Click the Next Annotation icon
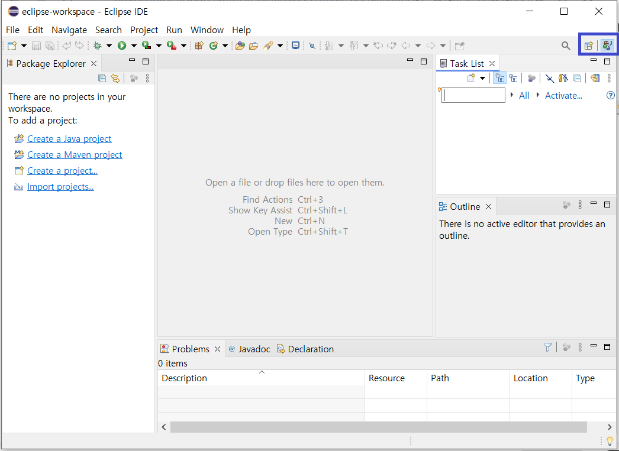619x451 pixels. click(x=329, y=46)
